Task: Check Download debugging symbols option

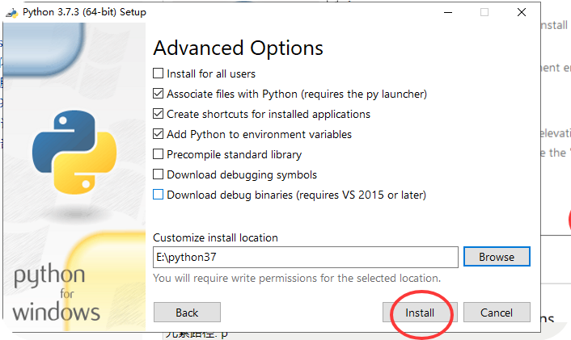Action: click(158, 174)
